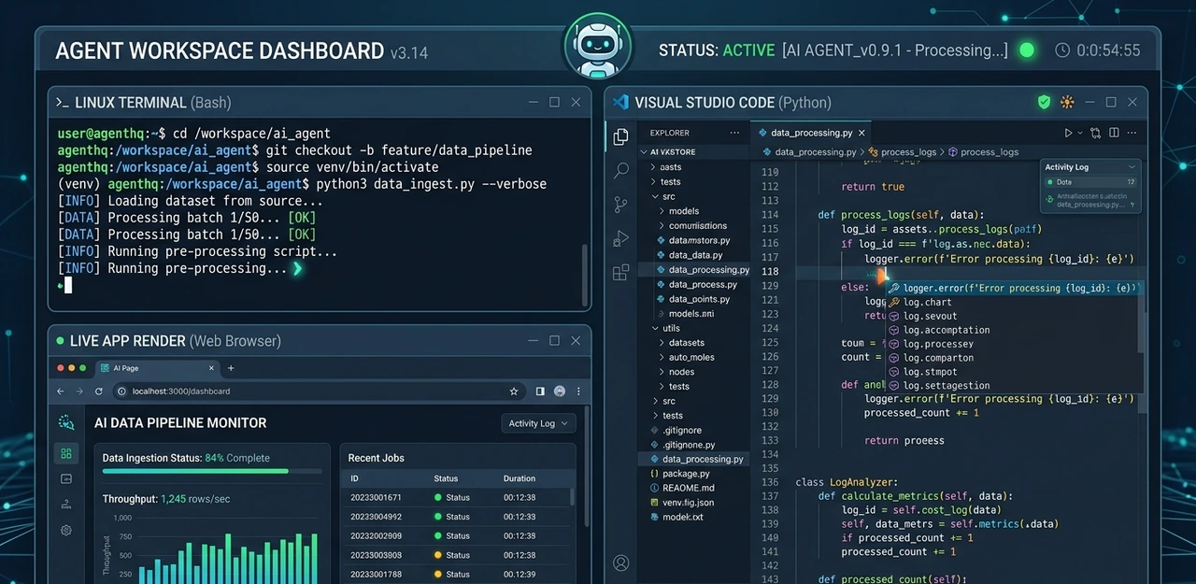Viewport: 1196px width, 584px height.
Task: Open Run and Debug view icon
Action: 620,238
